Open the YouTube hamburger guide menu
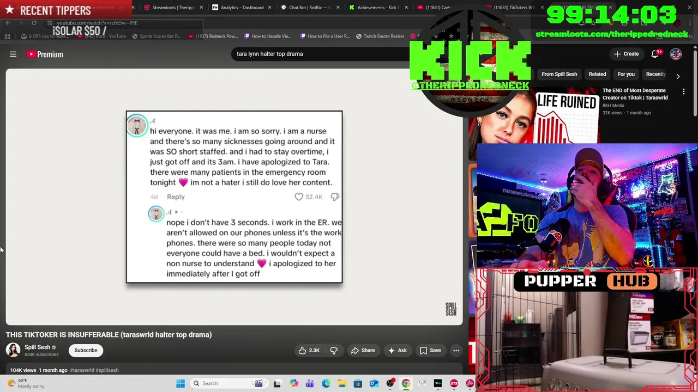This screenshot has height=392, width=698. 13,54
